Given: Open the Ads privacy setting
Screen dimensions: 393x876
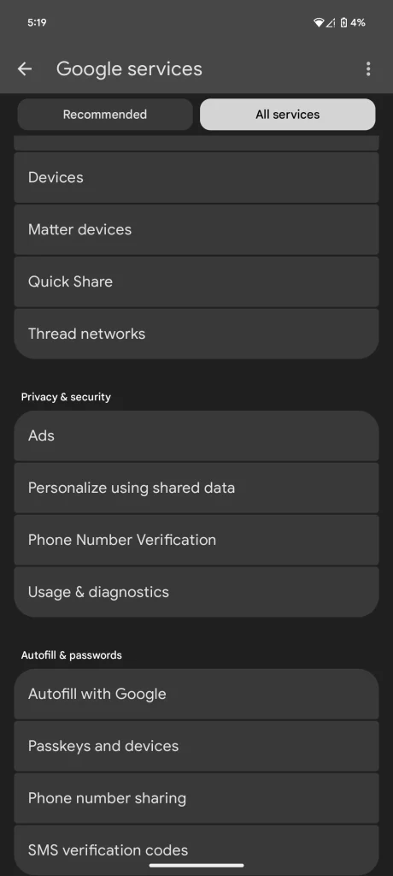Looking at the screenshot, I should click(196, 435).
